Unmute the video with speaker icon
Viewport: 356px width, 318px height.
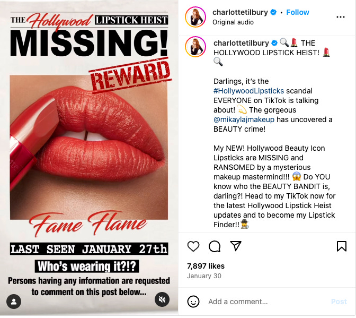[x=162, y=299]
